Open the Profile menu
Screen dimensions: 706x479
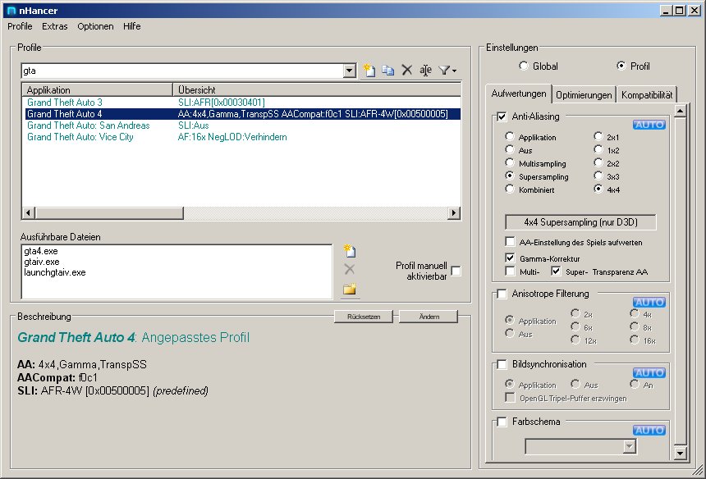(x=20, y=26)
